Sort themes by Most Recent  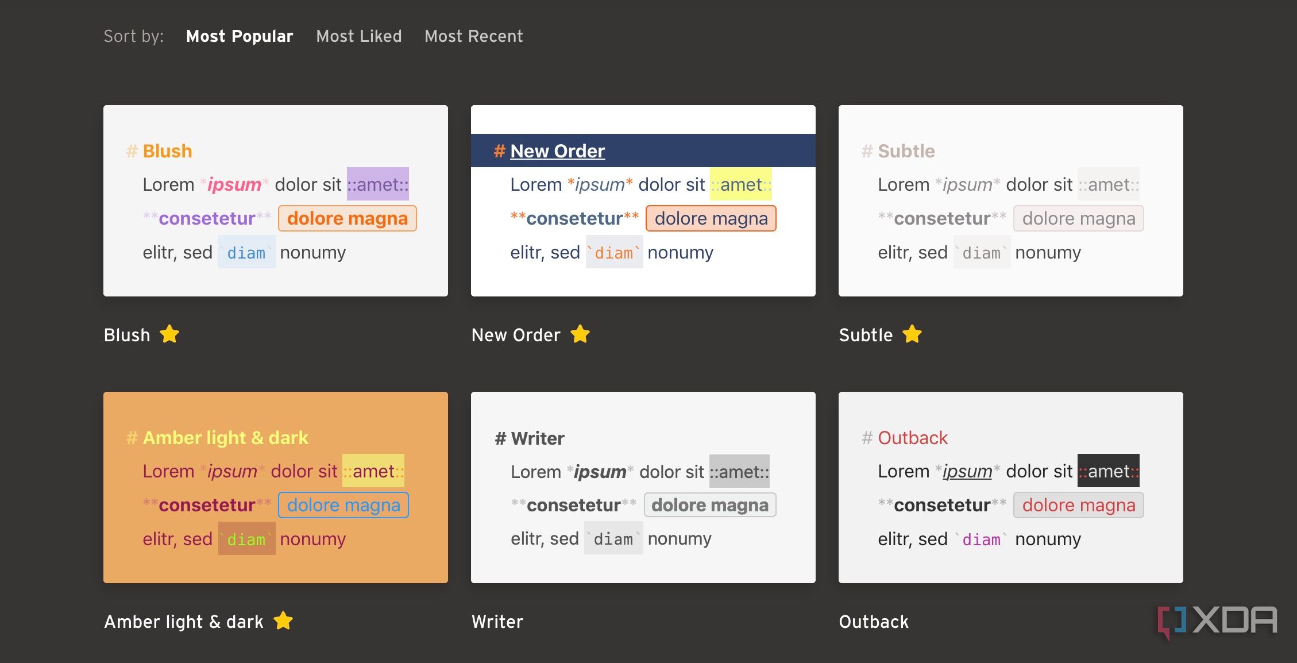[474, 36]
